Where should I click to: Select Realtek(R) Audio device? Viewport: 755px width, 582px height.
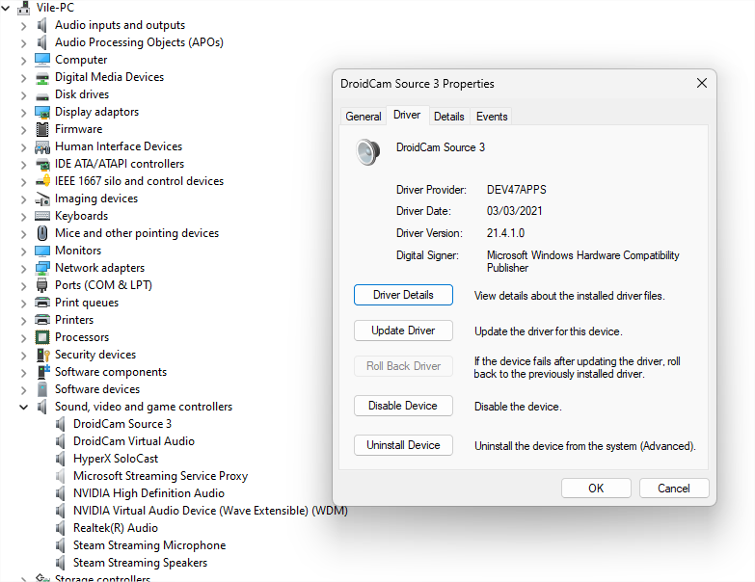116,528
